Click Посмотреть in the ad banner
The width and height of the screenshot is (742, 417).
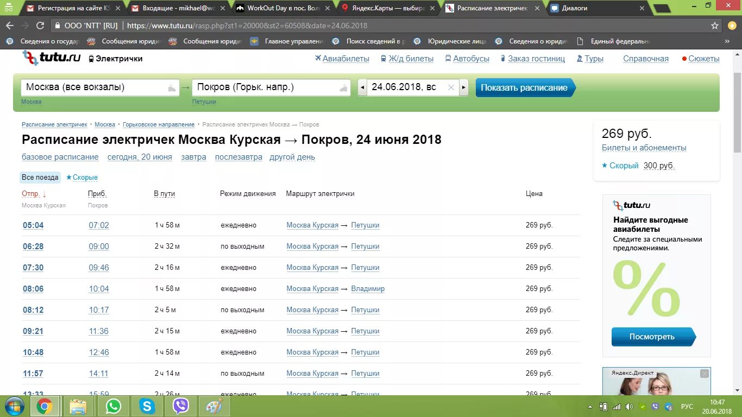coord(652,337)
